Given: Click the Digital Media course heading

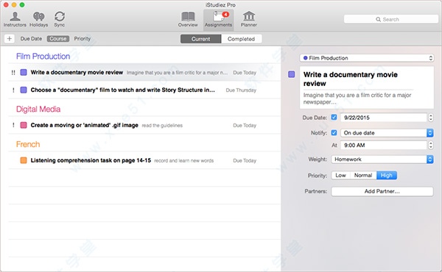Looking at the screenshot, I should (x=38, y=109).
